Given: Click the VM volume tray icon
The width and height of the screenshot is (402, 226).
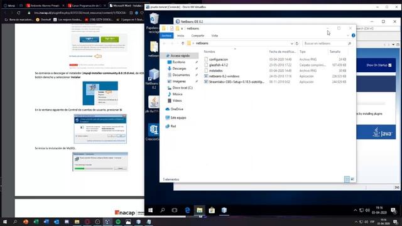Looking at the screenshot, I should [x=367, y=210].
